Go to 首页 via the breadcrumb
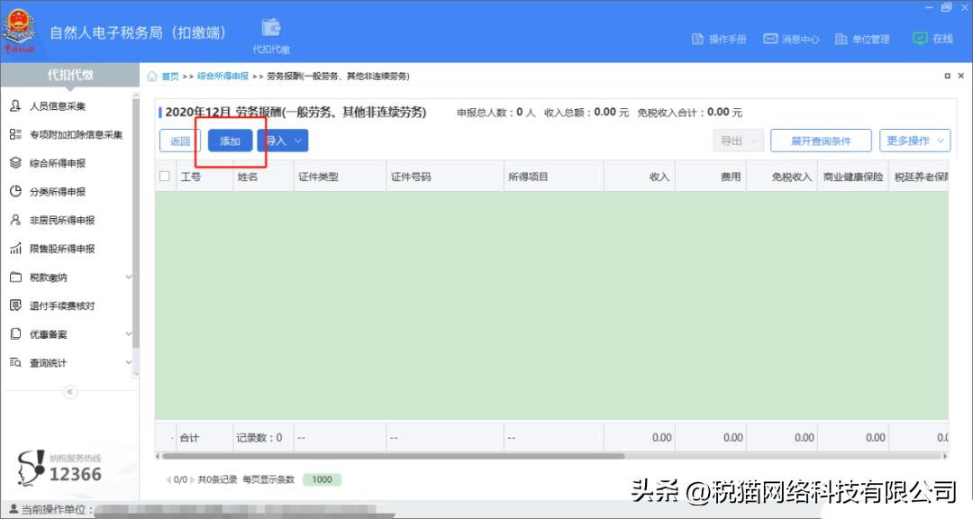This screenshot has height=519, width=973. point(168,76)
